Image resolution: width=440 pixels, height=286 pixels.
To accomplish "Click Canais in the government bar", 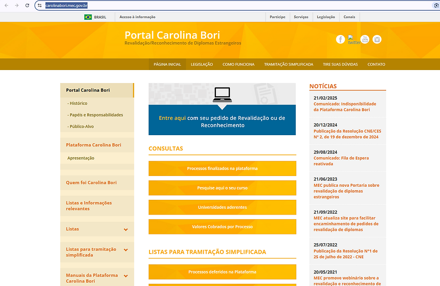I will click(x=349, y=17).
